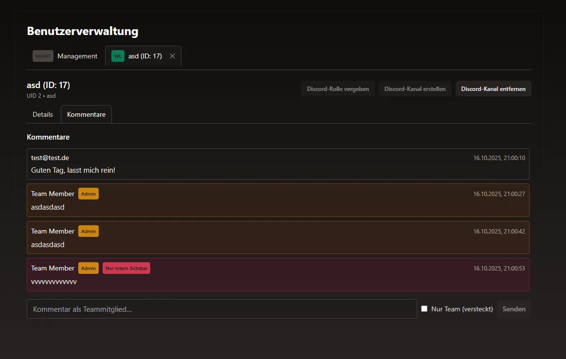This screenshot has width=566, height=359.
Task: Click the MGMT badge icon
Action: 43,56
